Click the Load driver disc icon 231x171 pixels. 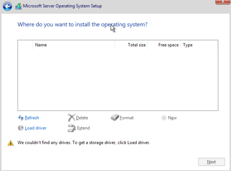(x=21, y=128)
